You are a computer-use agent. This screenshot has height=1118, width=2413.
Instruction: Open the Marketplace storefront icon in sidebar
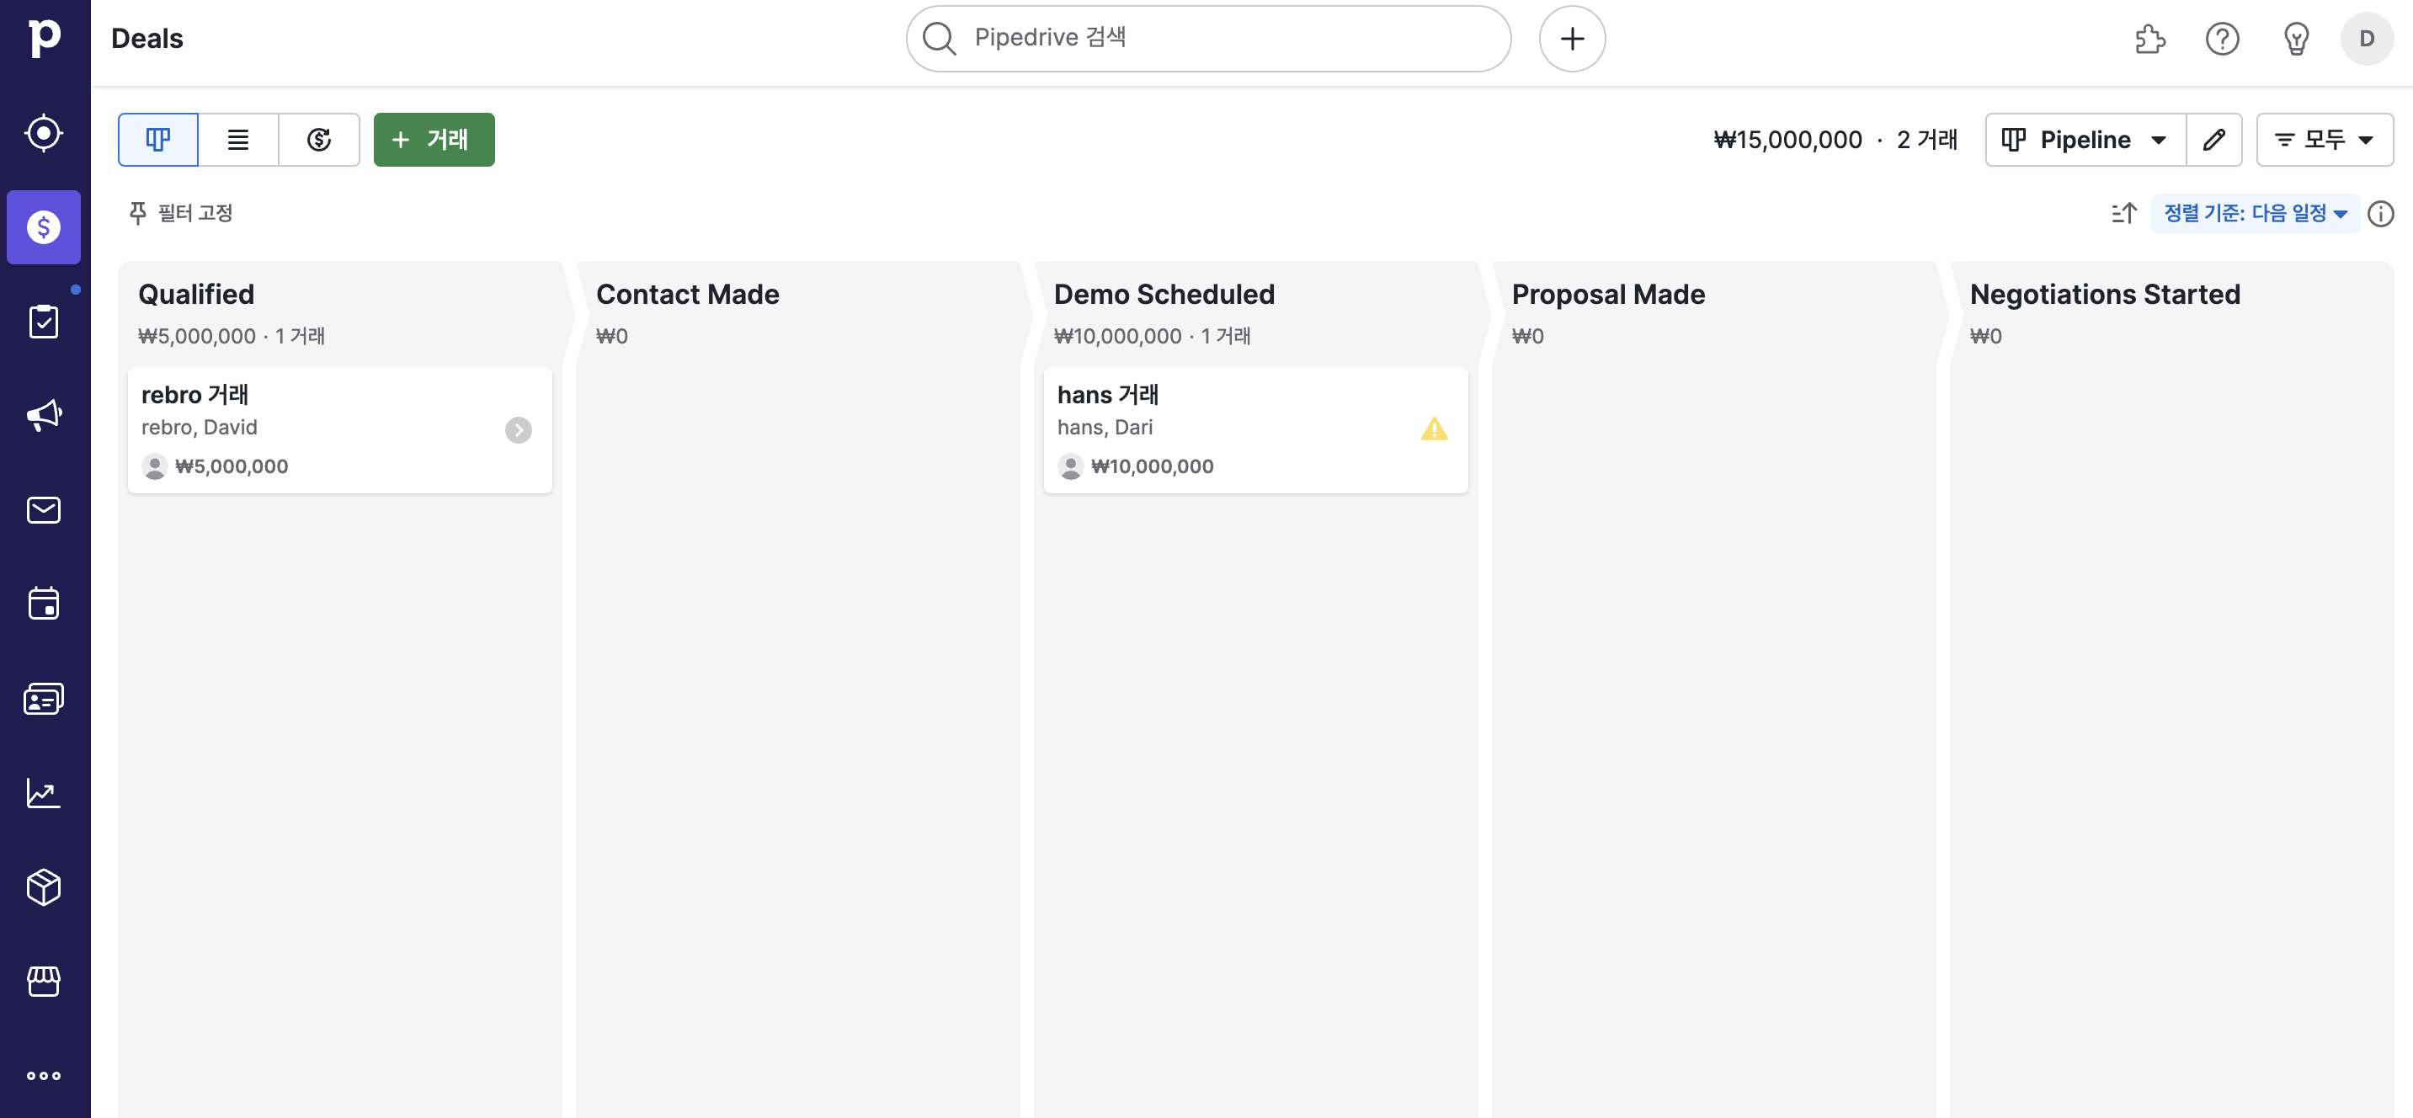(43, 981)
